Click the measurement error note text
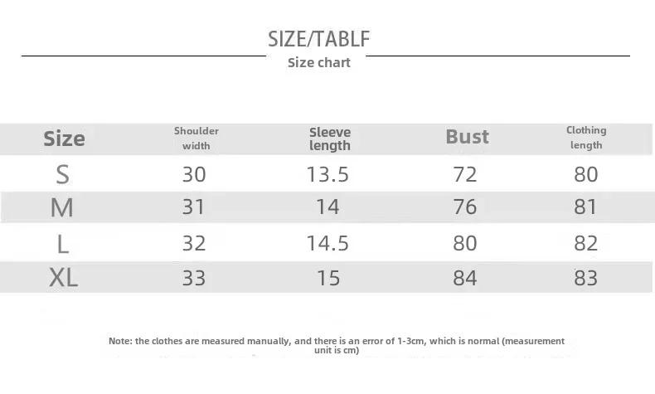 click(337, 346)
